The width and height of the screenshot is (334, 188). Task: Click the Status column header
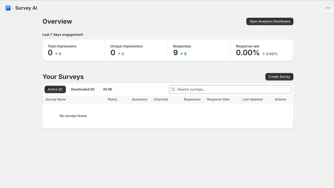coord(112,99)
